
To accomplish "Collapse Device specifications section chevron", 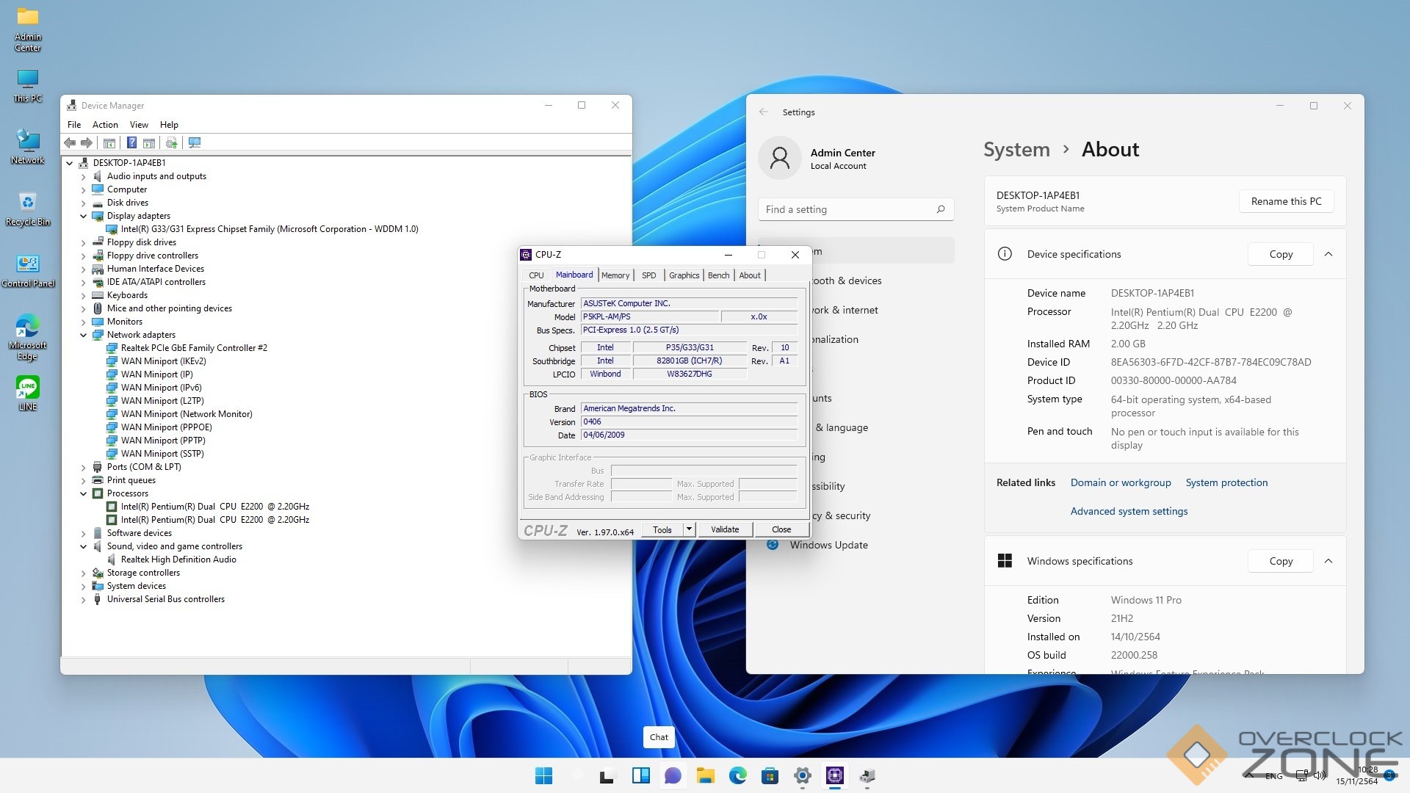I will tap(1328, 254).
